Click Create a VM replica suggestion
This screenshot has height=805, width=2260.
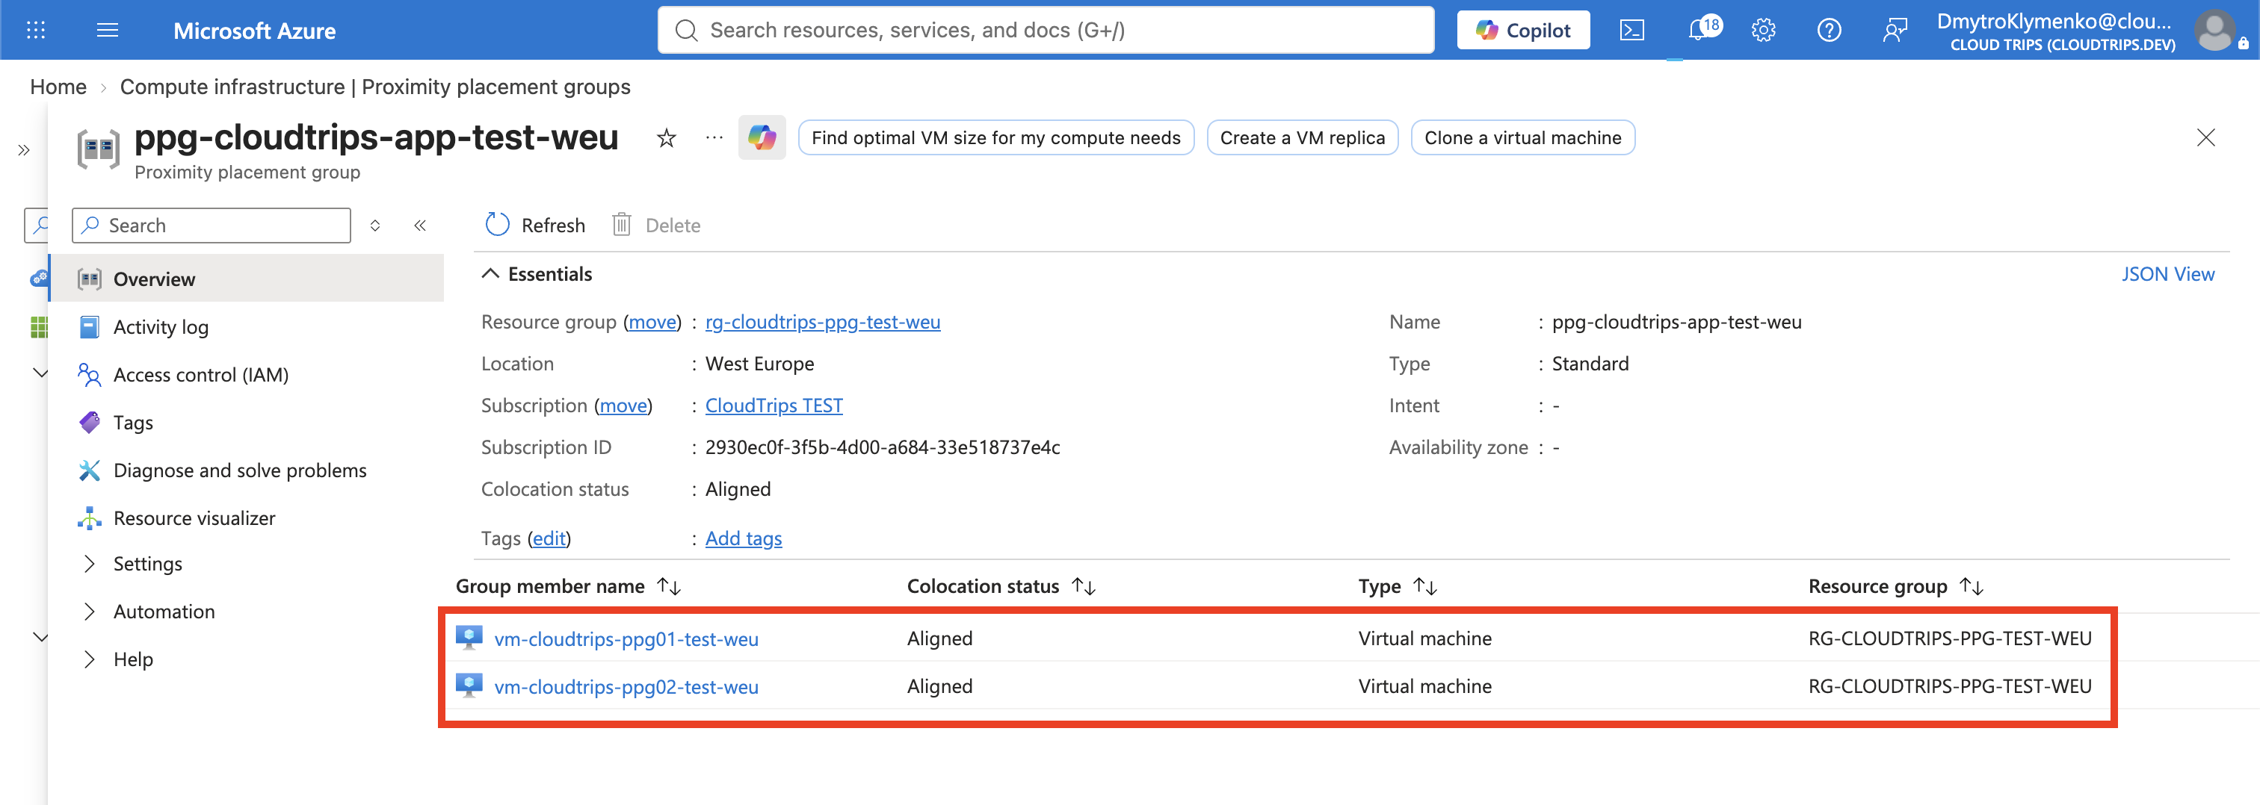(1302, 137)
